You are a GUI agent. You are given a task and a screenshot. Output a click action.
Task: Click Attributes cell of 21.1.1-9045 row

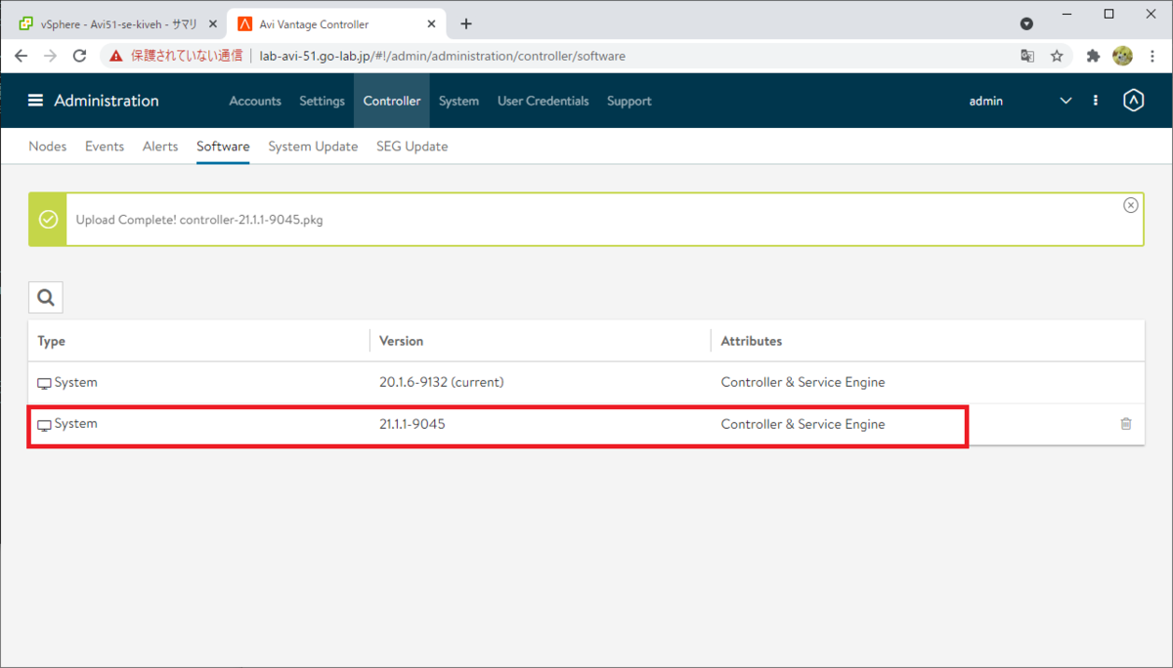tap(803, 424)
